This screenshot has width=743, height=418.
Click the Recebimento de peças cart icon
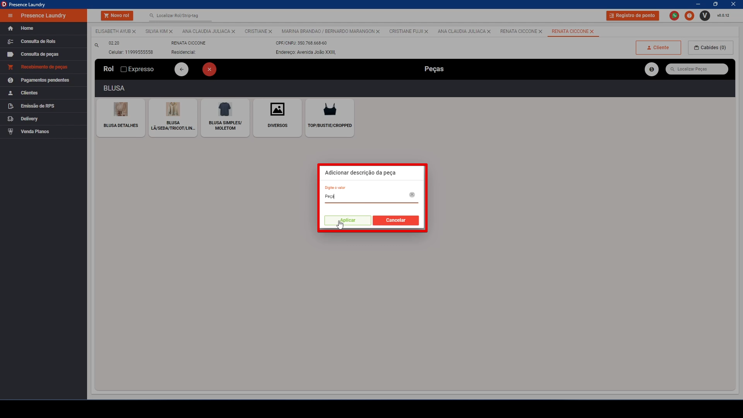click(x=10, y=67)
